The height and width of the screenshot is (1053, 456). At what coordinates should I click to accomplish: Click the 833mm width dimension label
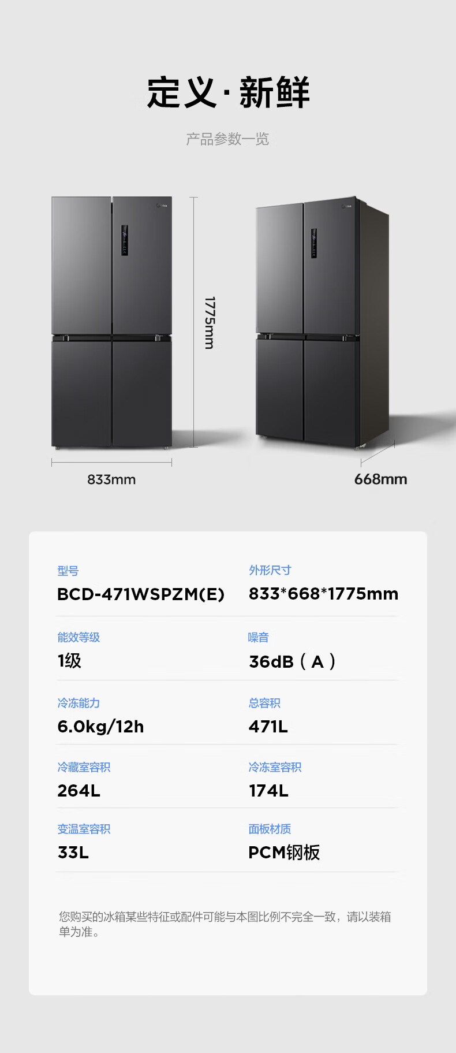point(111,479)
